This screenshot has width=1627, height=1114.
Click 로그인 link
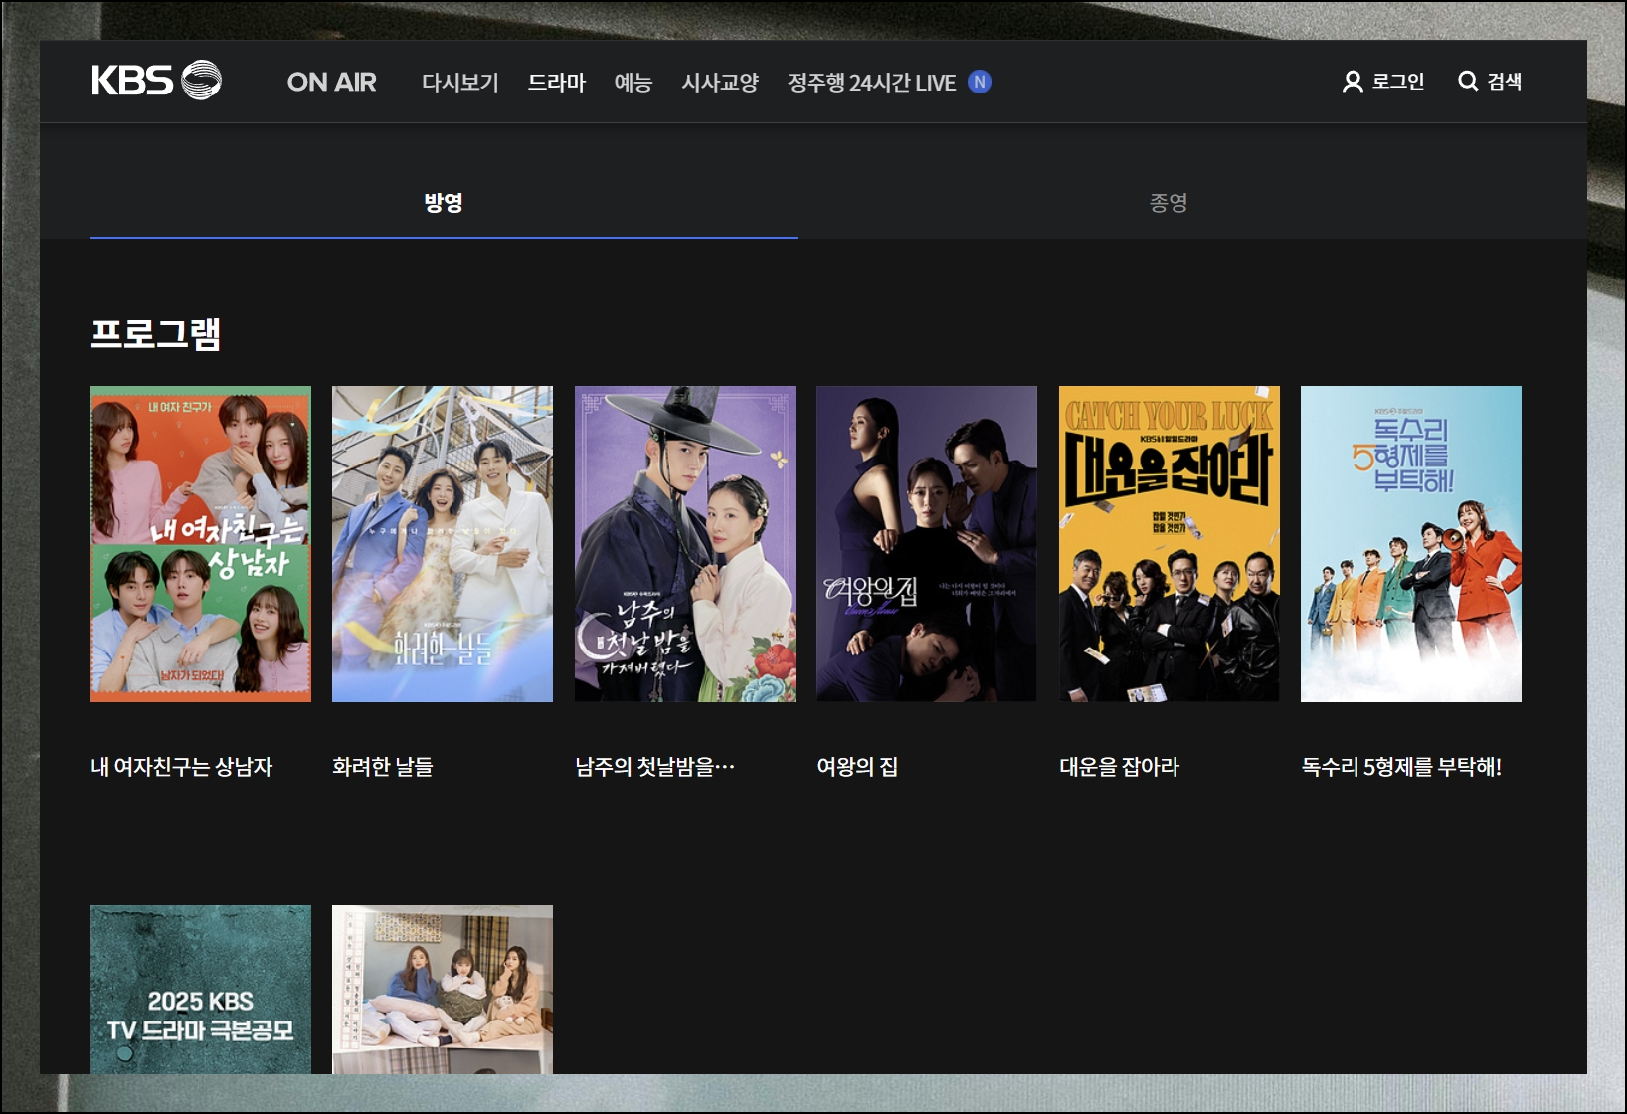coord(1398,82)
